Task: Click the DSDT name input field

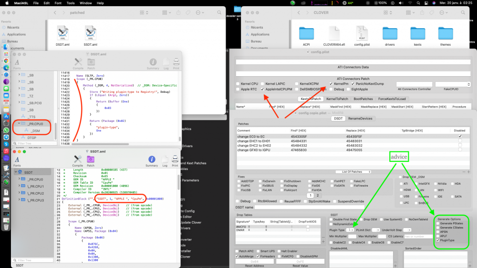Action: pyautogui.click(x=310, y=207)
